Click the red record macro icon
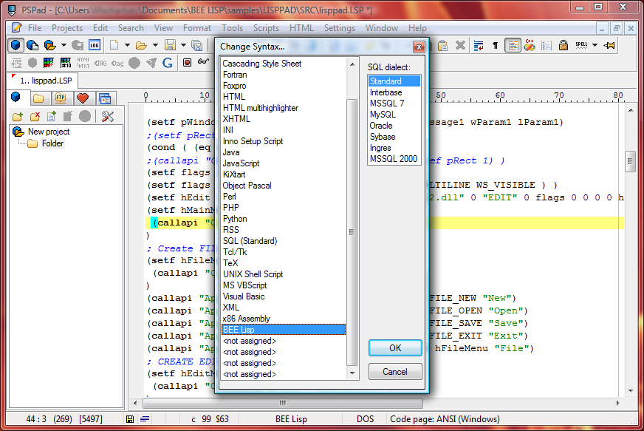The image size is (644, 431). [x=187, y=63]
